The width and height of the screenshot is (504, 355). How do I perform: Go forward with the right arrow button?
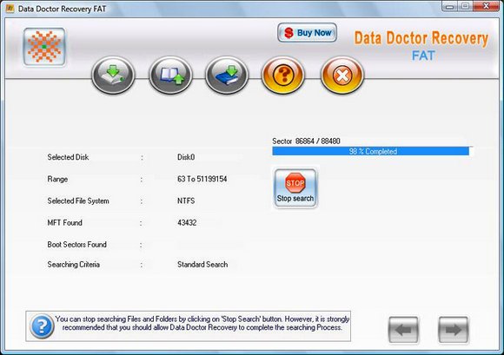point(454,330)
